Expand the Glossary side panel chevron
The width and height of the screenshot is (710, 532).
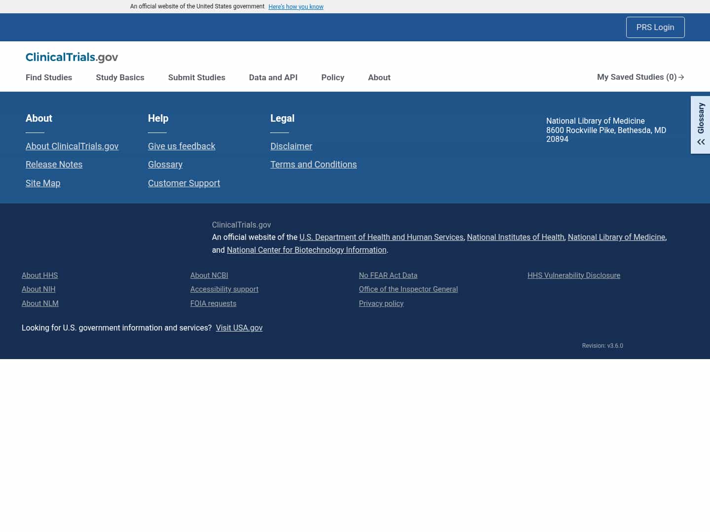click(701, 142)
